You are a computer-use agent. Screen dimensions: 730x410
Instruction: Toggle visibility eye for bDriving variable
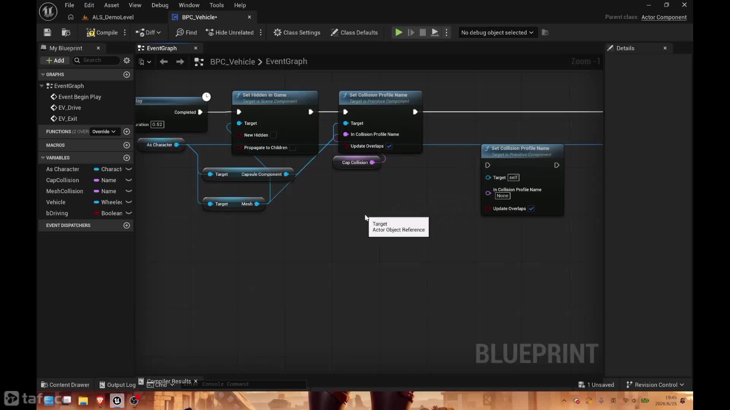point(129,213)
